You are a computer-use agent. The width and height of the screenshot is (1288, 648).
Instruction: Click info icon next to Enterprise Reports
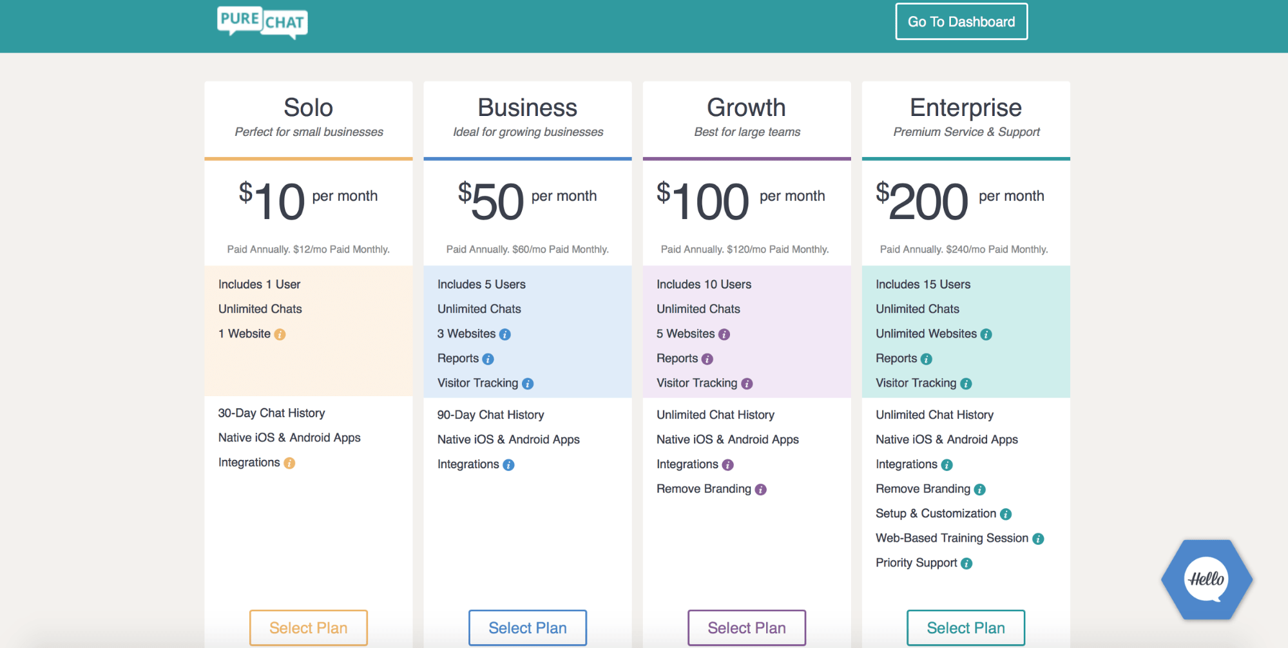(927, 359)
